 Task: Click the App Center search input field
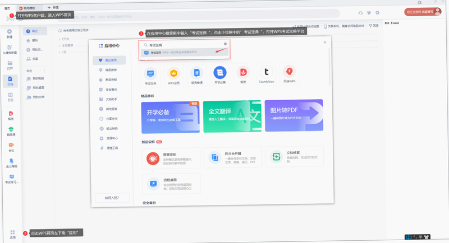pyautogui.click(x=185, y=45)
